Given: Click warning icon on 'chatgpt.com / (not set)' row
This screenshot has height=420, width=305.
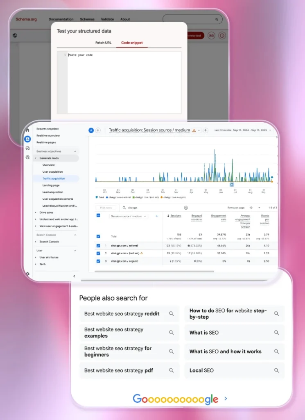Looking at the screenshot, I should coord(142,253).
